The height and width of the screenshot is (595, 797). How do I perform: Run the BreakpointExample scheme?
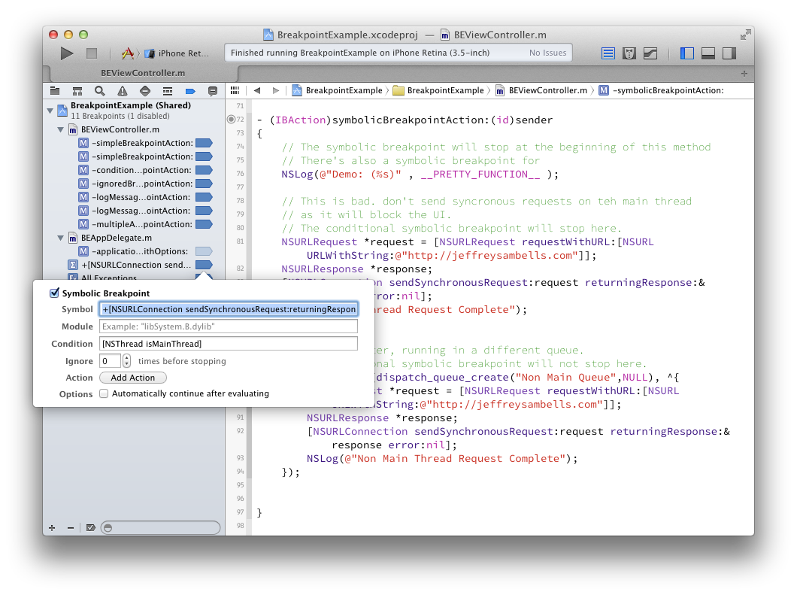pyautogui.click(x=66, y=53)
